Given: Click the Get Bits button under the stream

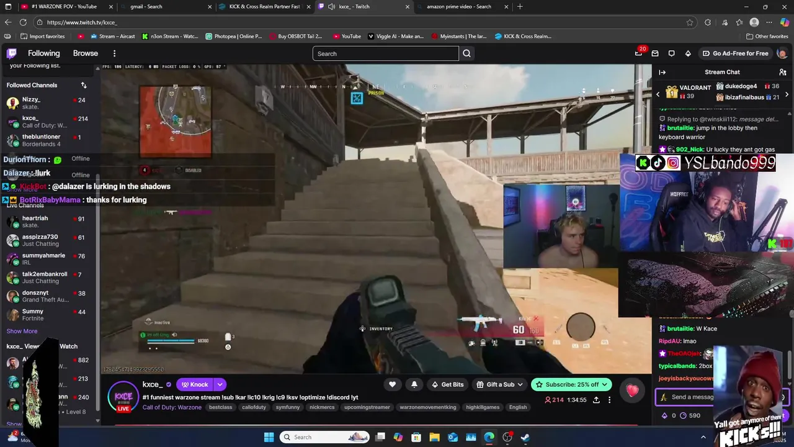Looking at the screenshot, I should pos(447,384).
